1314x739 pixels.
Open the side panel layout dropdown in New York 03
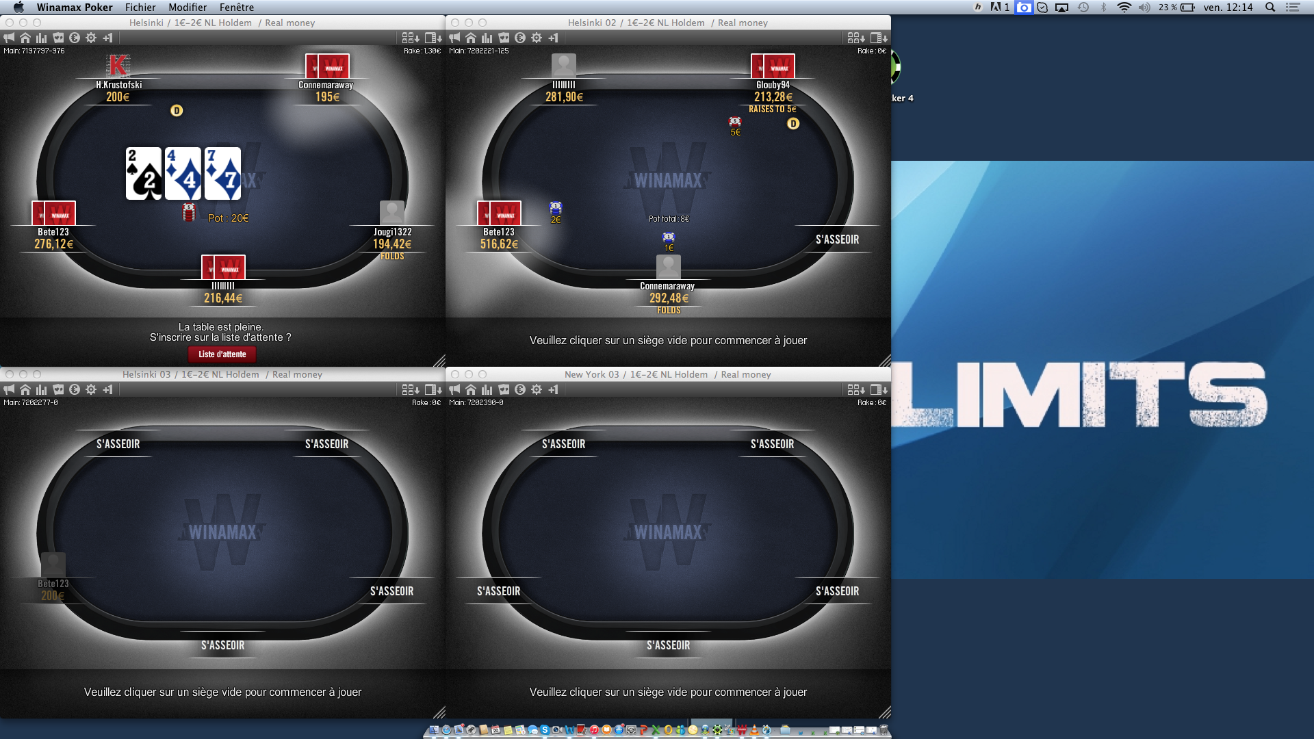tap(879, 389)
